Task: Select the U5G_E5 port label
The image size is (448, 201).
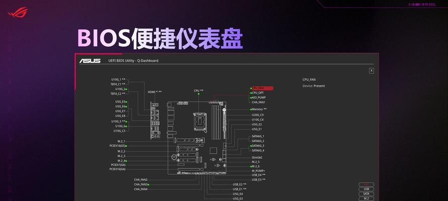Action: 120,102
